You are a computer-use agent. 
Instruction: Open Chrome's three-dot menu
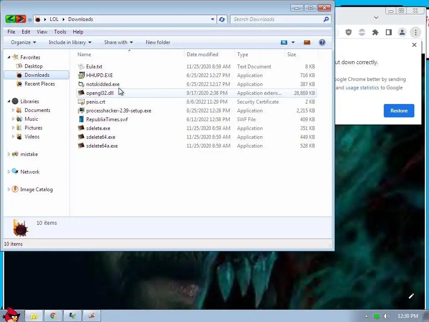(x=416, y=32)
